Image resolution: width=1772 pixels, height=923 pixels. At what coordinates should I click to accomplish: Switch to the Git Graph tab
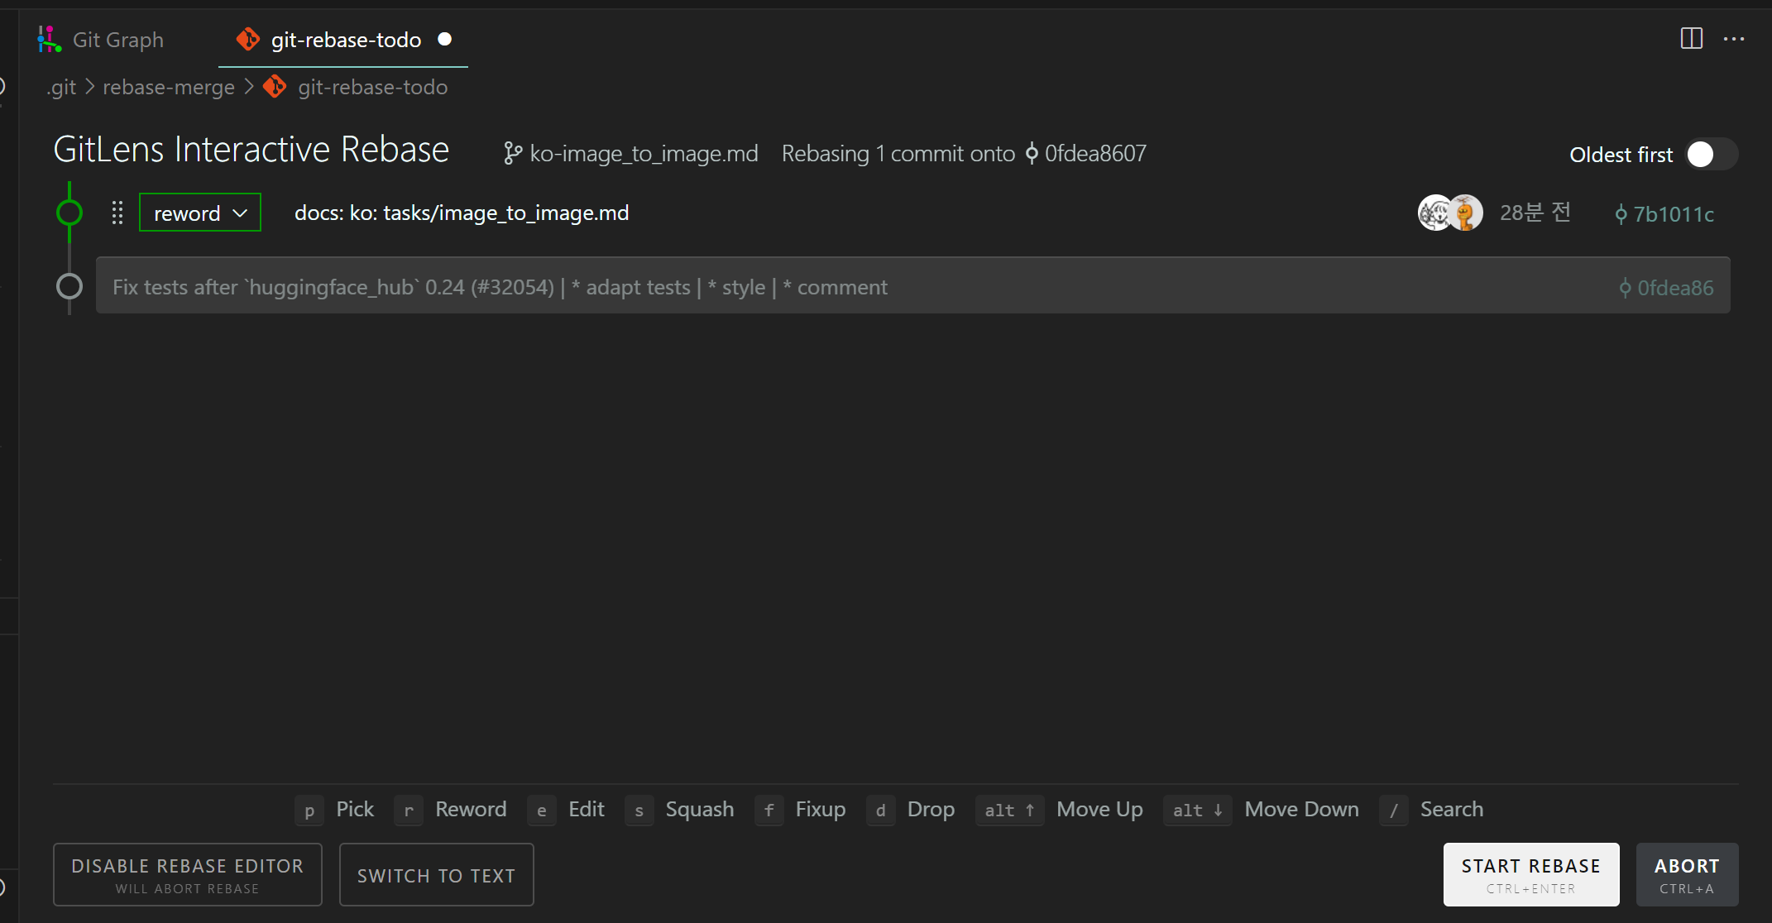pyautogui.click(x=117, y=40)
